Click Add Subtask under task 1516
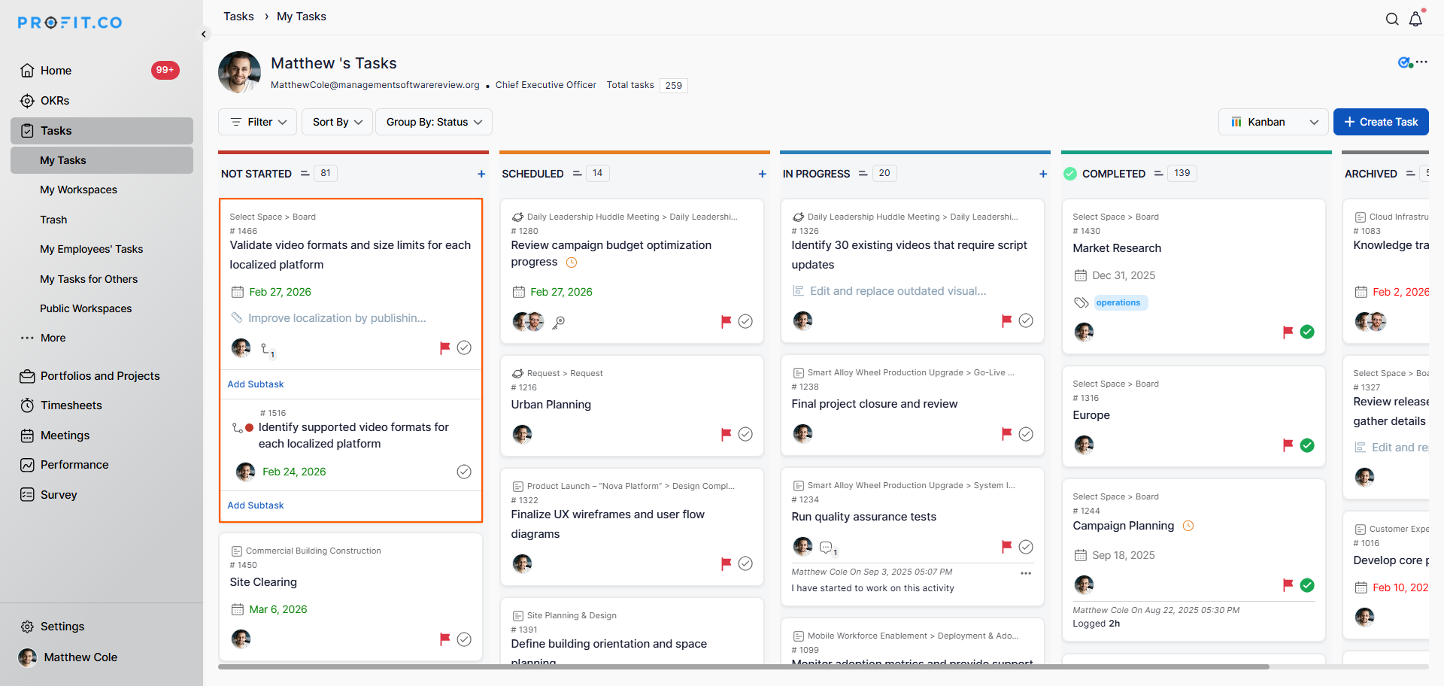 click(256, 505)
